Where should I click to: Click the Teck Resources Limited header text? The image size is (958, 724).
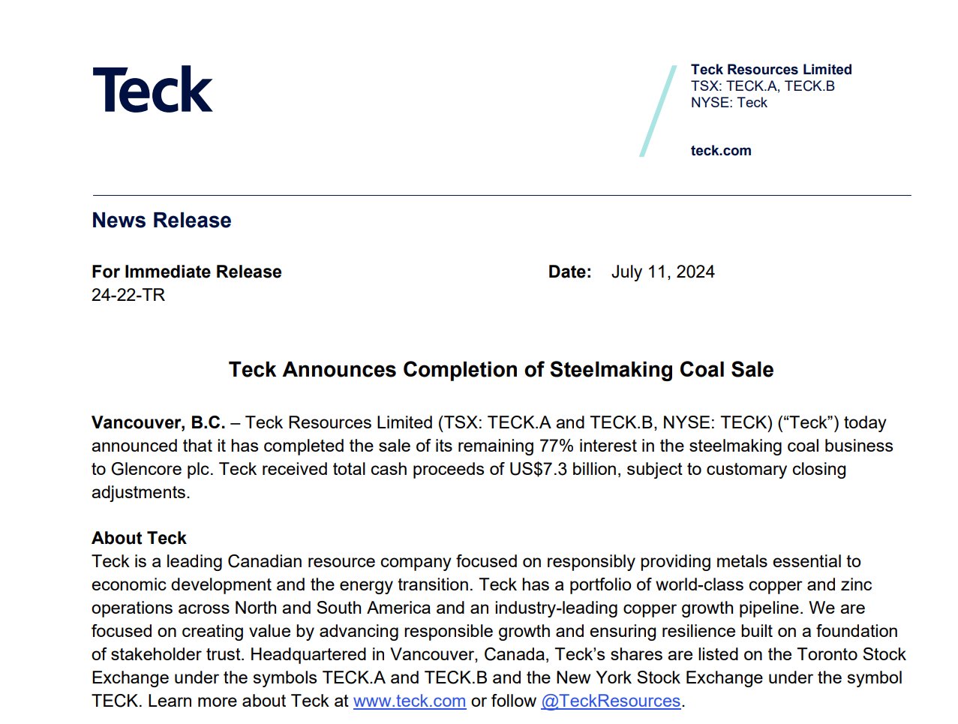(x=770, y=70)
